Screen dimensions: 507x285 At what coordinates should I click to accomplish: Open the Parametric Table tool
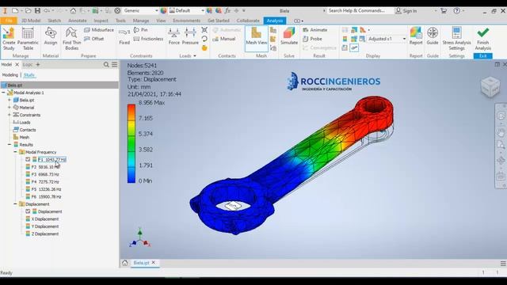28,38
